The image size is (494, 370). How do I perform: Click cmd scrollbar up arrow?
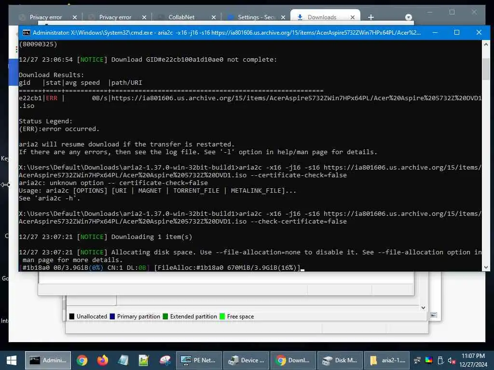(486, 44)
